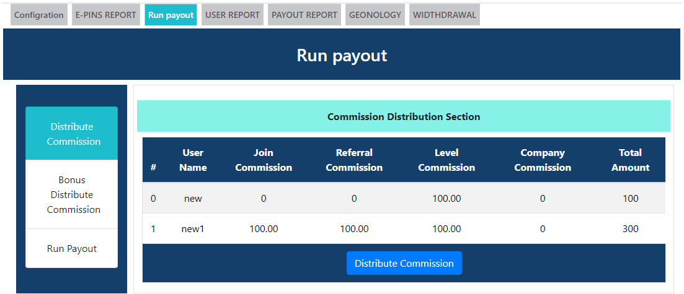Select the Run payout tab
This screenshot has height=294, width=684.
pos(171,15)
